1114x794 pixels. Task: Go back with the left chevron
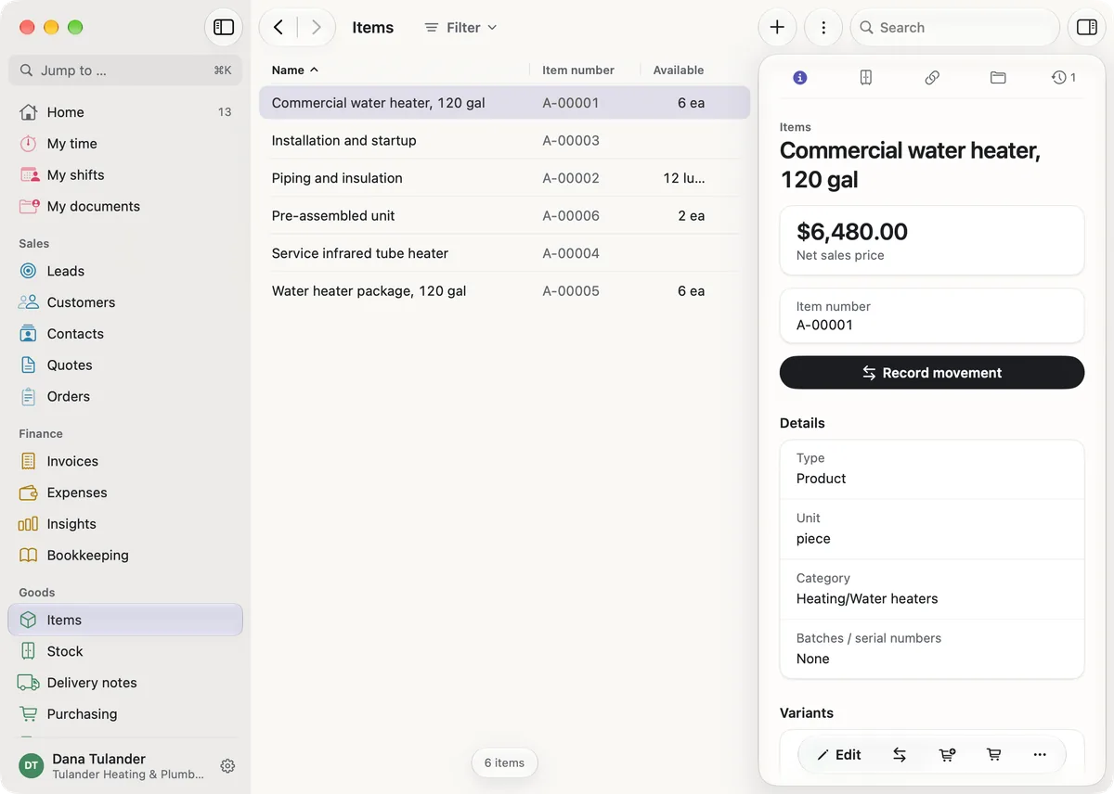click(x=278, y=28)
